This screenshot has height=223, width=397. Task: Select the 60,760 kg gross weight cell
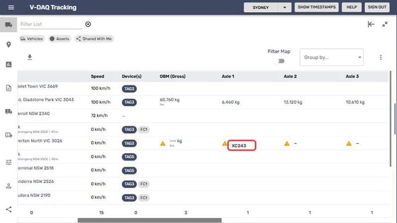169,100
